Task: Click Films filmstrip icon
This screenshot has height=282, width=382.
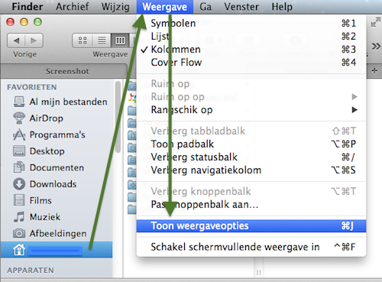Action: point(19,200)
